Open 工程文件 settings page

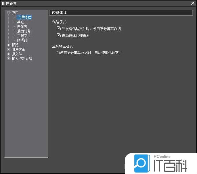[x=24, y=36]
